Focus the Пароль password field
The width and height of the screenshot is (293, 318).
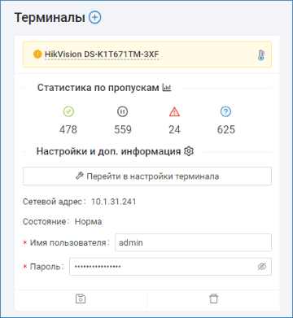[x=170, y=267]
